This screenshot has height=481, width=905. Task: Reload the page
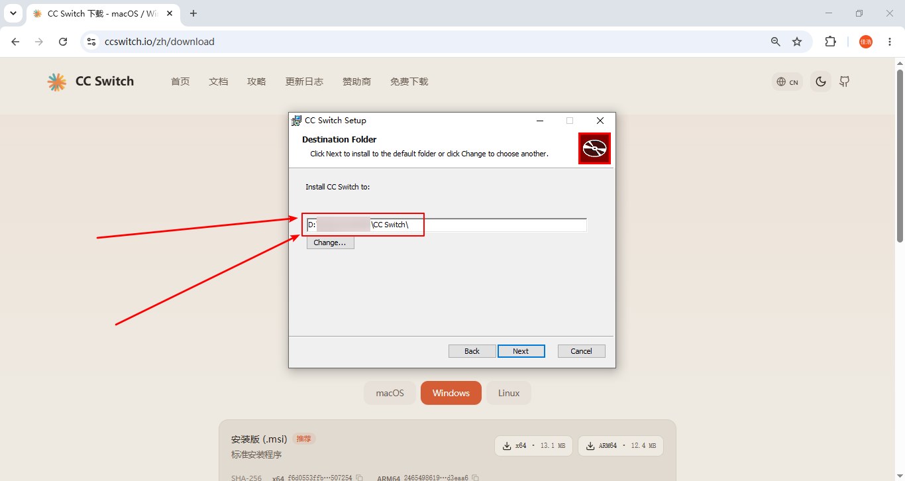point(63,42)
